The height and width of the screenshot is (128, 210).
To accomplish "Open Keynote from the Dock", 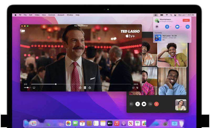I will click(137, 123).
